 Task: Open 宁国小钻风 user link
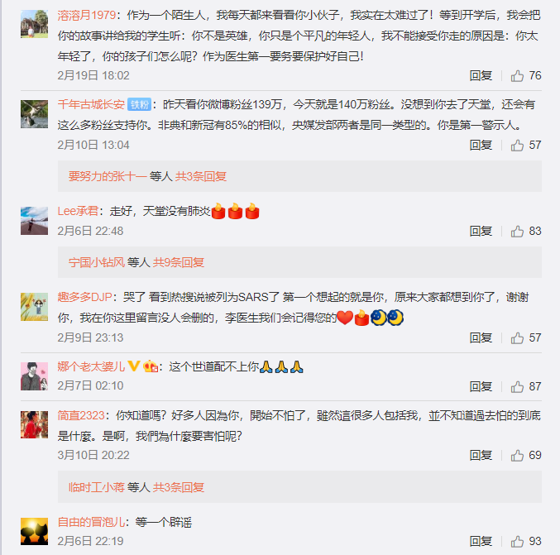[97, 262]
